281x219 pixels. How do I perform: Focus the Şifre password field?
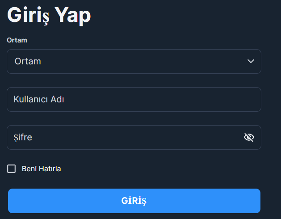tap(134, 137)
